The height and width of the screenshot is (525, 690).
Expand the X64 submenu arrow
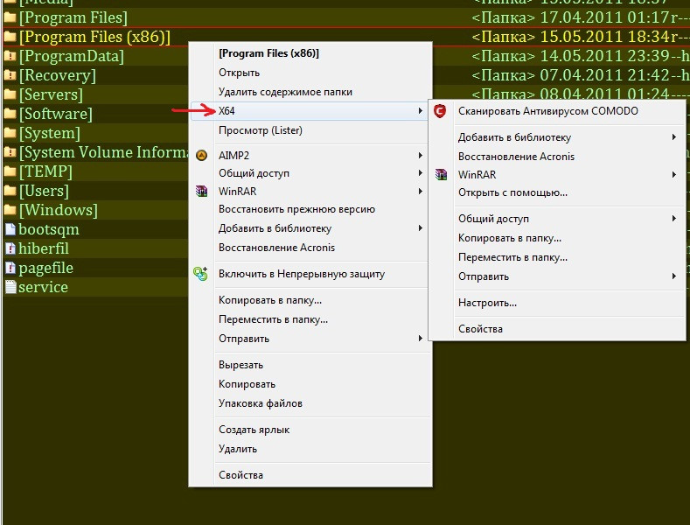coord(421,111)
